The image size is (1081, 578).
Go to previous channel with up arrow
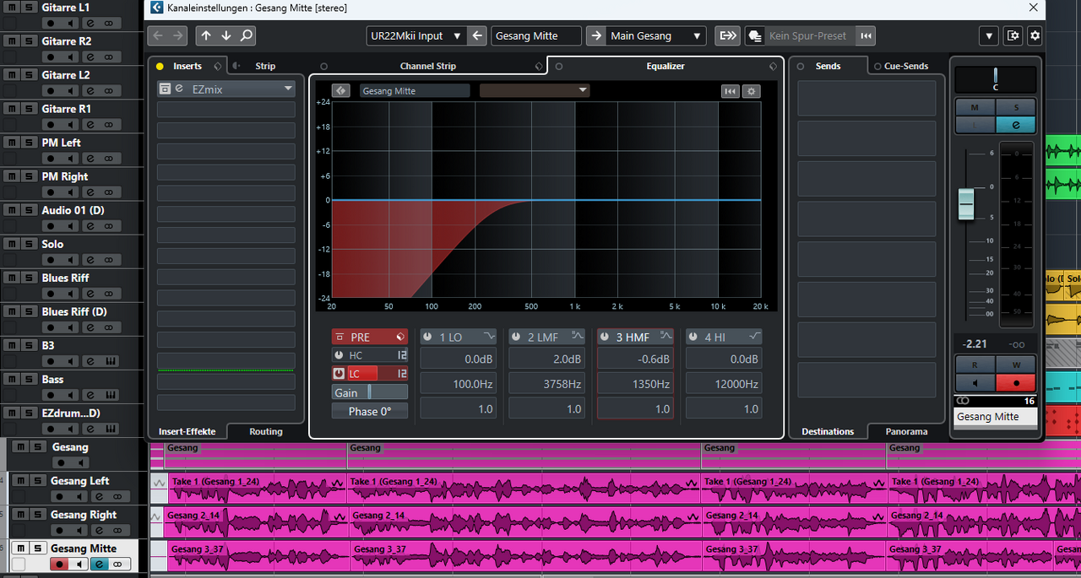coord(206,35)
